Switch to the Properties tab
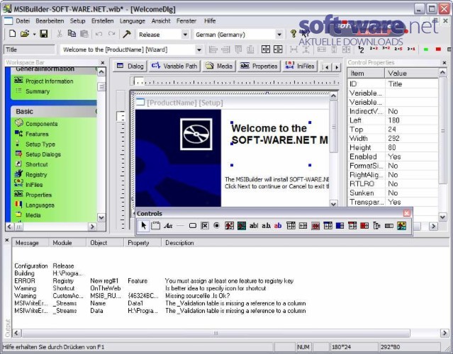 (x=259, y=66)
